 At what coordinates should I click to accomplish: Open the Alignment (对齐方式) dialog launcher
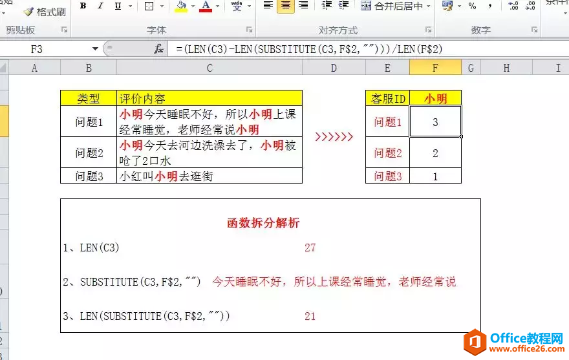point(429,30)
